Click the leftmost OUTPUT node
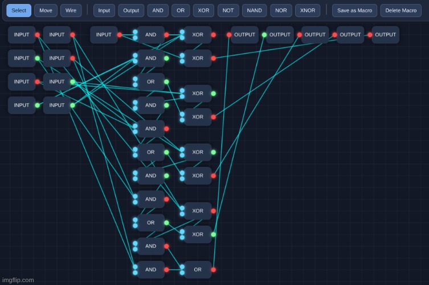 tap(244, 35)
